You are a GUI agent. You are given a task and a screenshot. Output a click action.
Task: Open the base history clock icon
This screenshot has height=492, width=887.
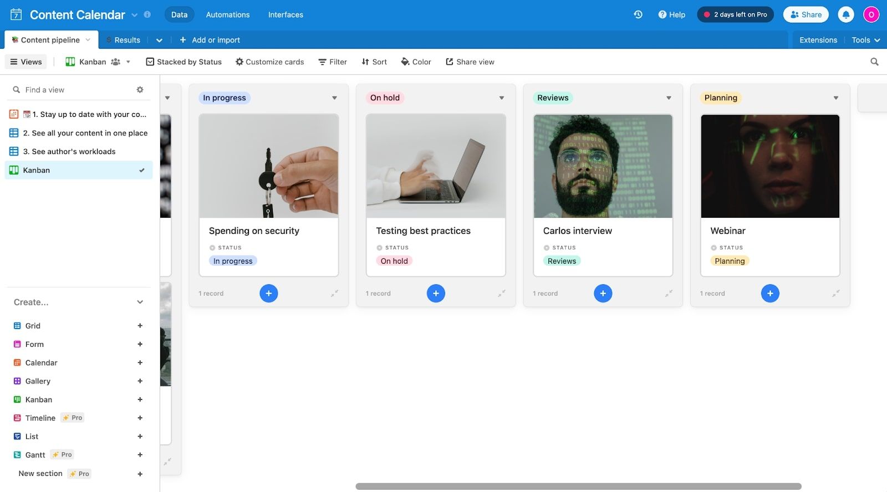(638, 14)
